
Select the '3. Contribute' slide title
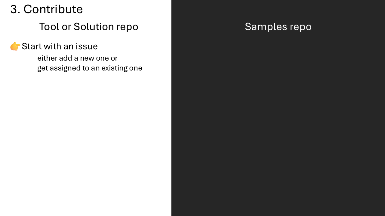pyautogui.click(x=46, y=9)
